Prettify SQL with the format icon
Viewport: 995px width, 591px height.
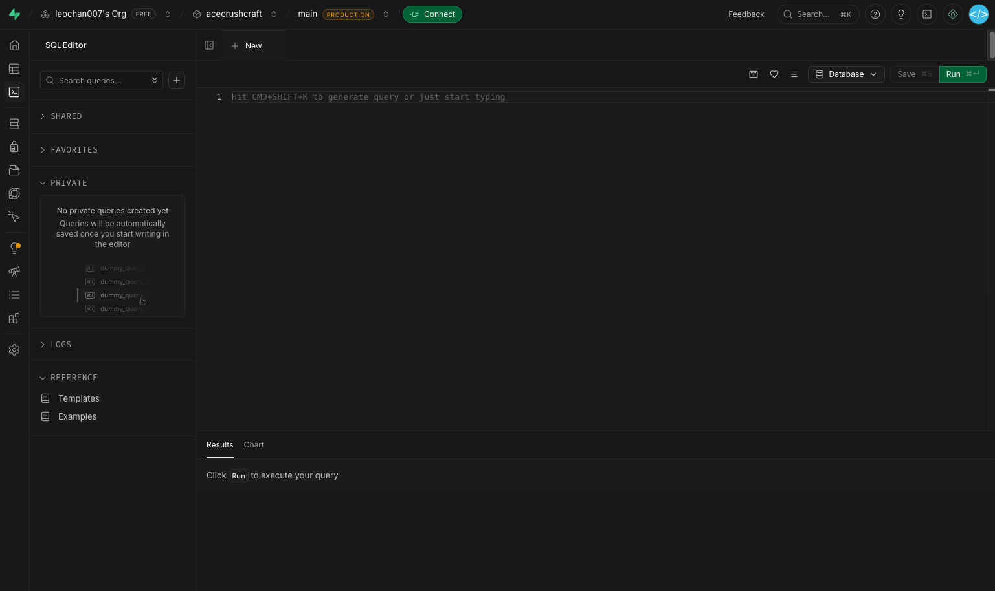click(794, 74)
